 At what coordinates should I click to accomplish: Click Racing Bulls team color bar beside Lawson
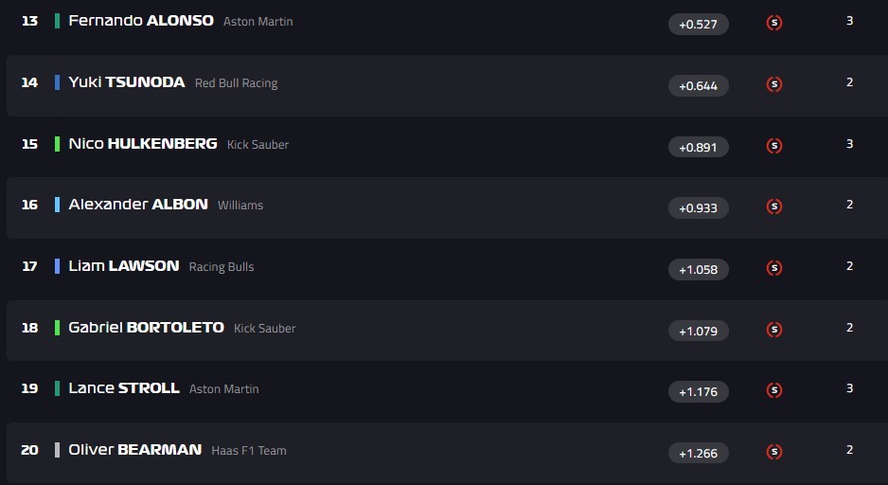[x=58, y=266]
